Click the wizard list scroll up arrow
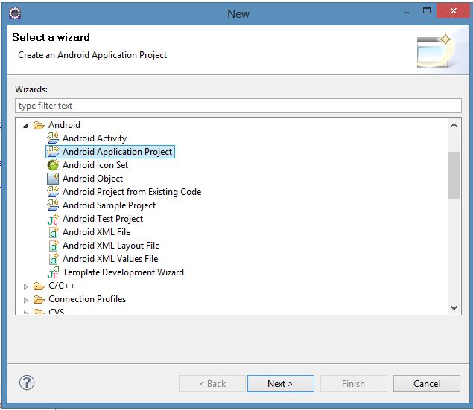Viewport: 473px width, 410px height. [454, 126]
